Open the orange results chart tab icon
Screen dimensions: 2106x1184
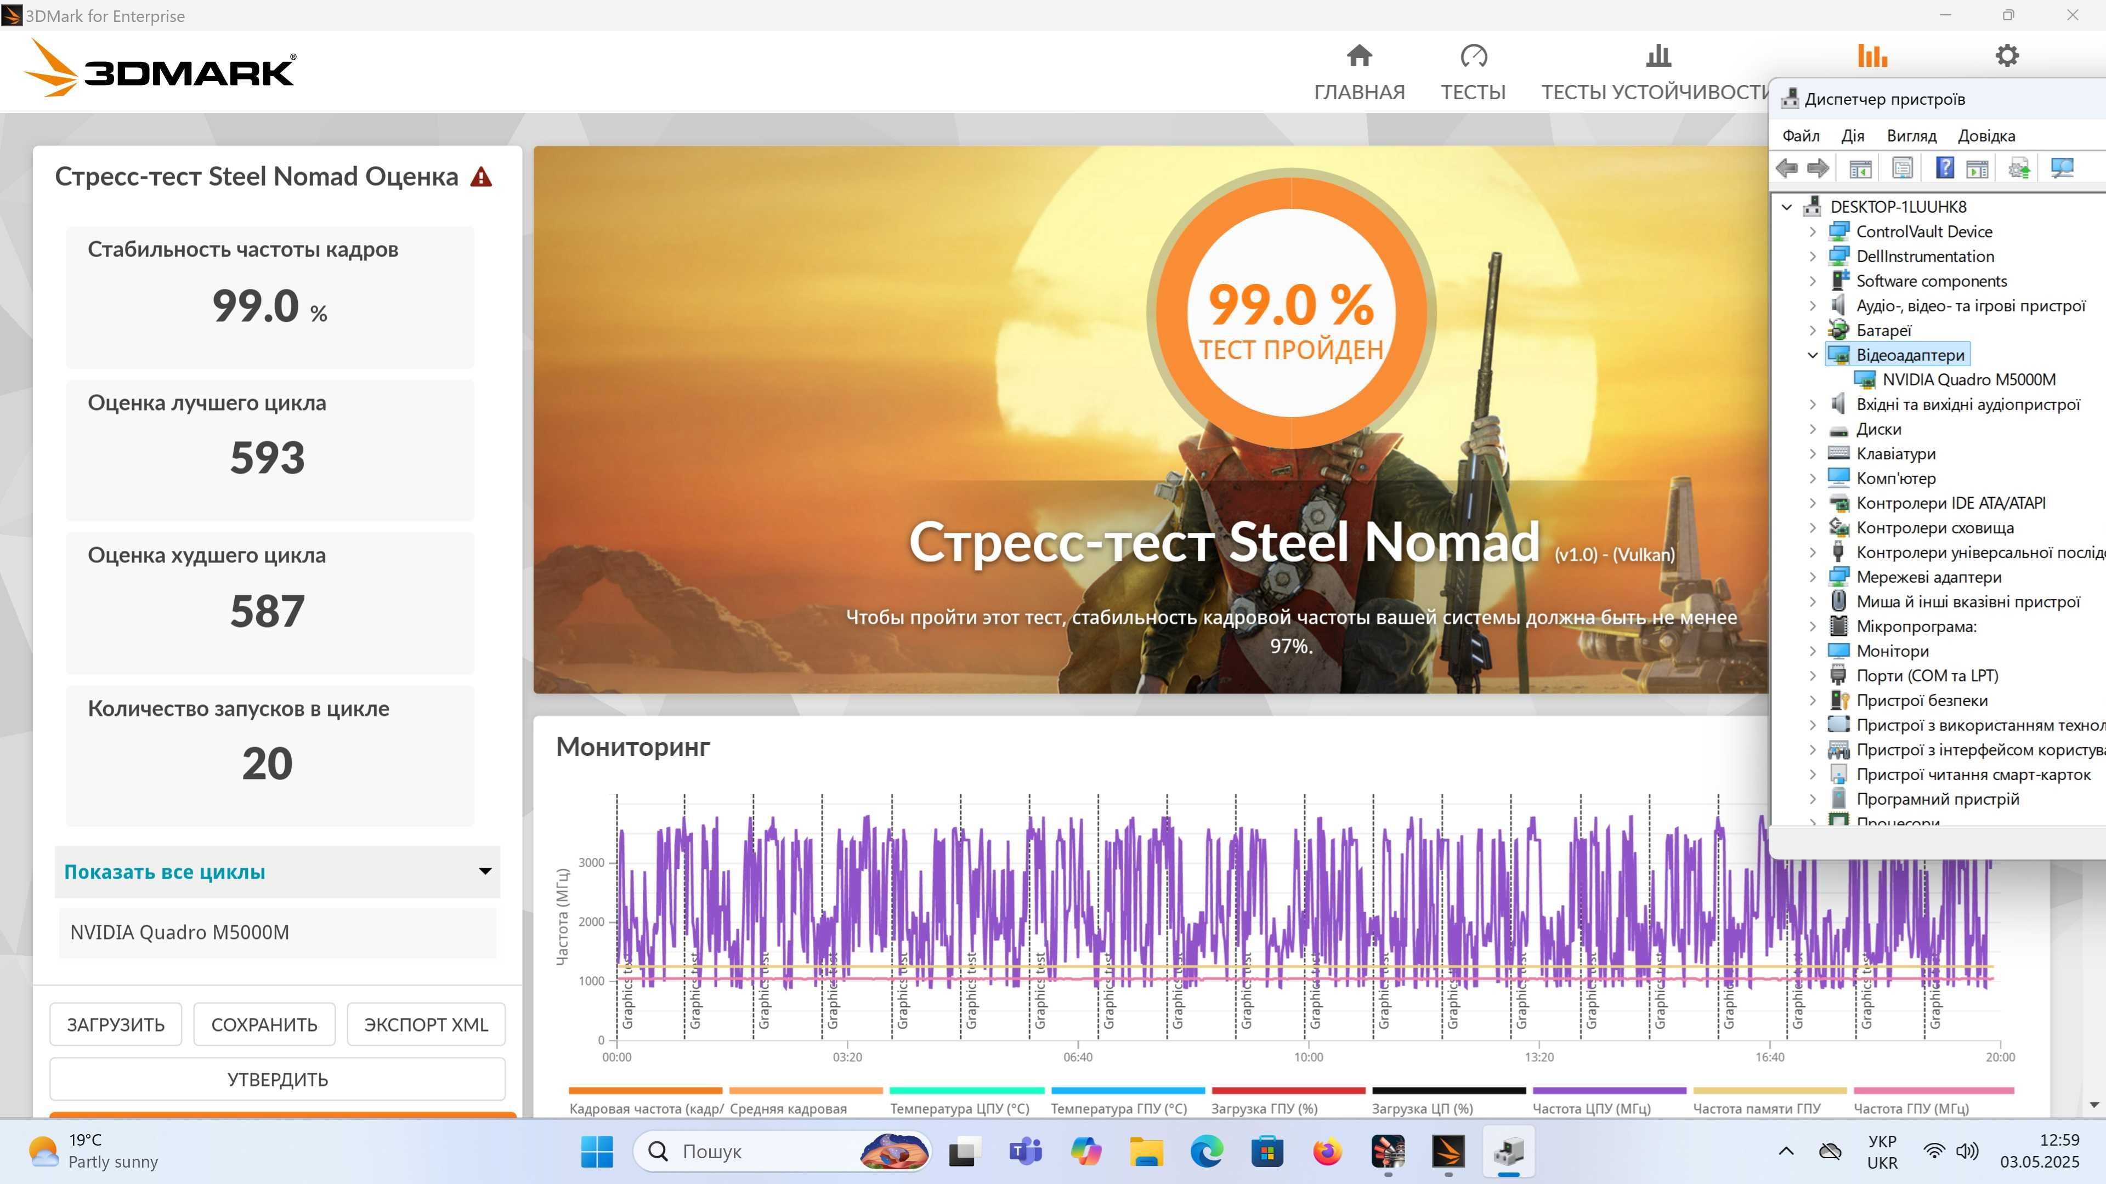[x=1872, y=55]
